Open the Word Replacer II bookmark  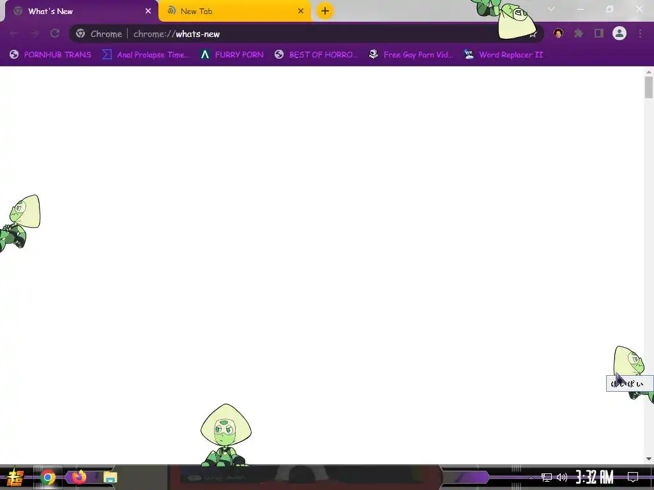(503, 55)
